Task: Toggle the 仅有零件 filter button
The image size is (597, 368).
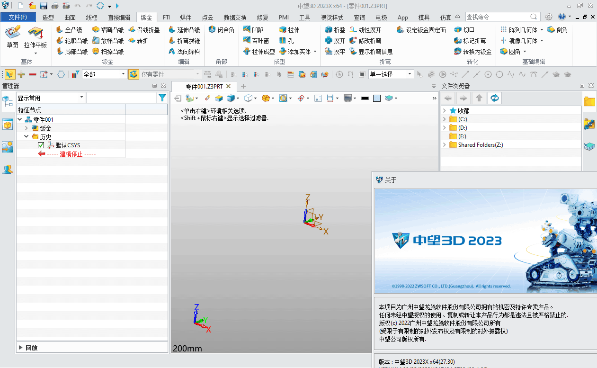Action: (x=134, y=74)
